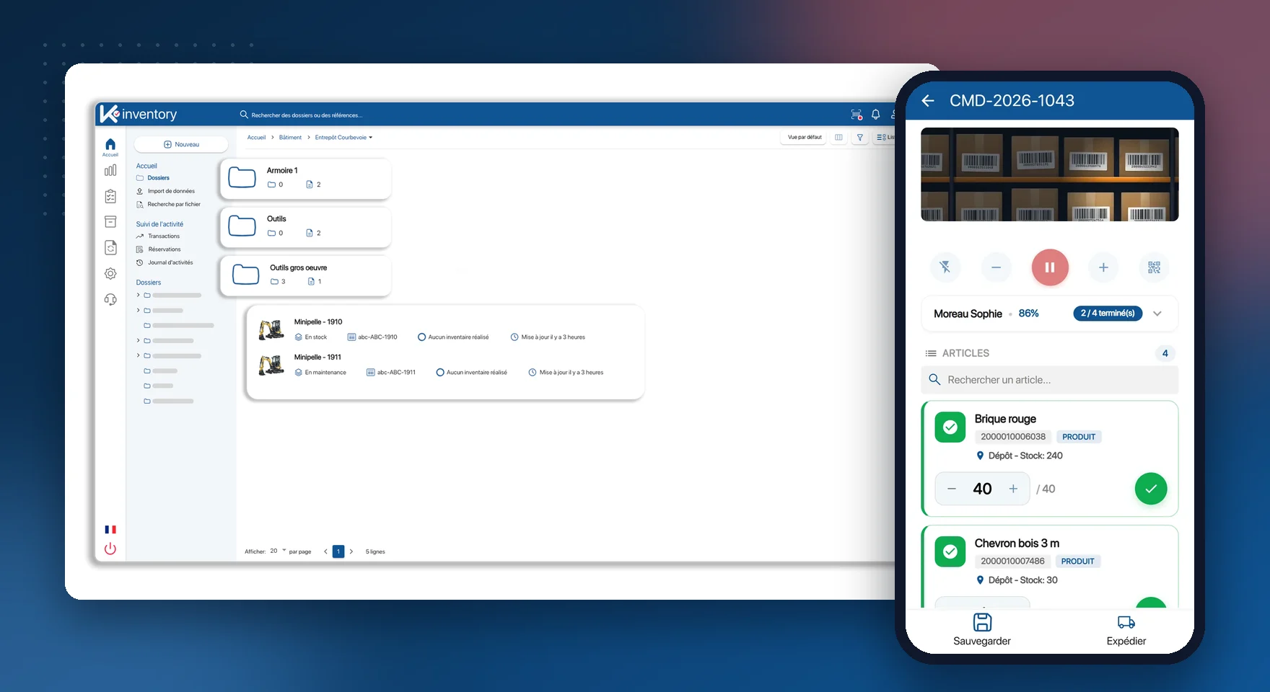Go to next page with right arrow
This screenshot has height=692, width=1270.
point(351,551)
